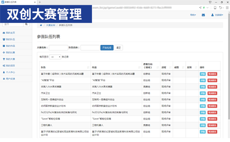Sort table by 参赛方向 column arrows
Image resolution: width=230 pixels, height=142 pixels.
158,67
